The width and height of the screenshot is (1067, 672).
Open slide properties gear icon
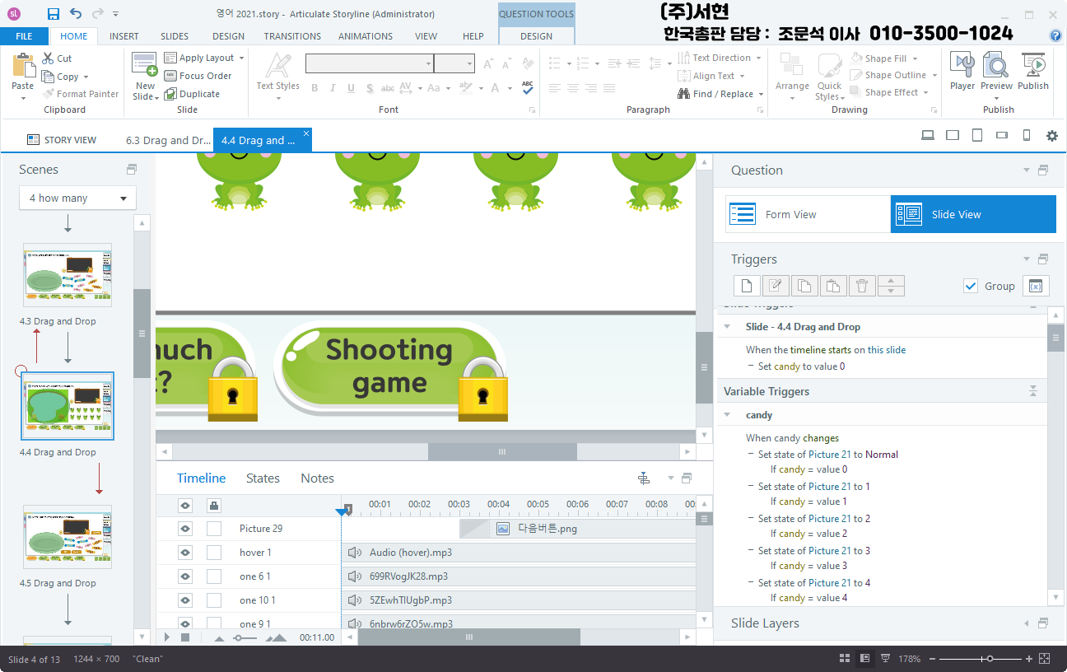click(1051, 136)
